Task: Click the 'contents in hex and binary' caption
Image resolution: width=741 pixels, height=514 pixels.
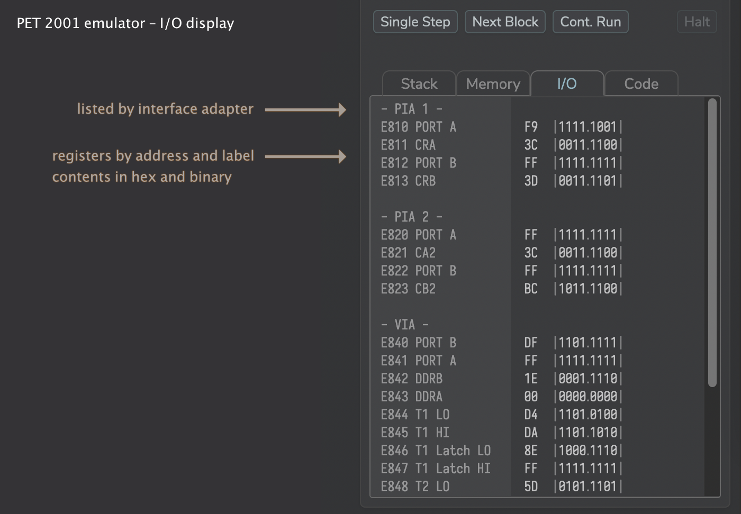Action: (x=142, y=177)
